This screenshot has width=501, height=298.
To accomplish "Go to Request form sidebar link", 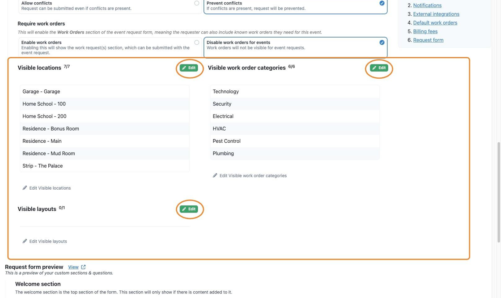I will (x=428, y=40).
